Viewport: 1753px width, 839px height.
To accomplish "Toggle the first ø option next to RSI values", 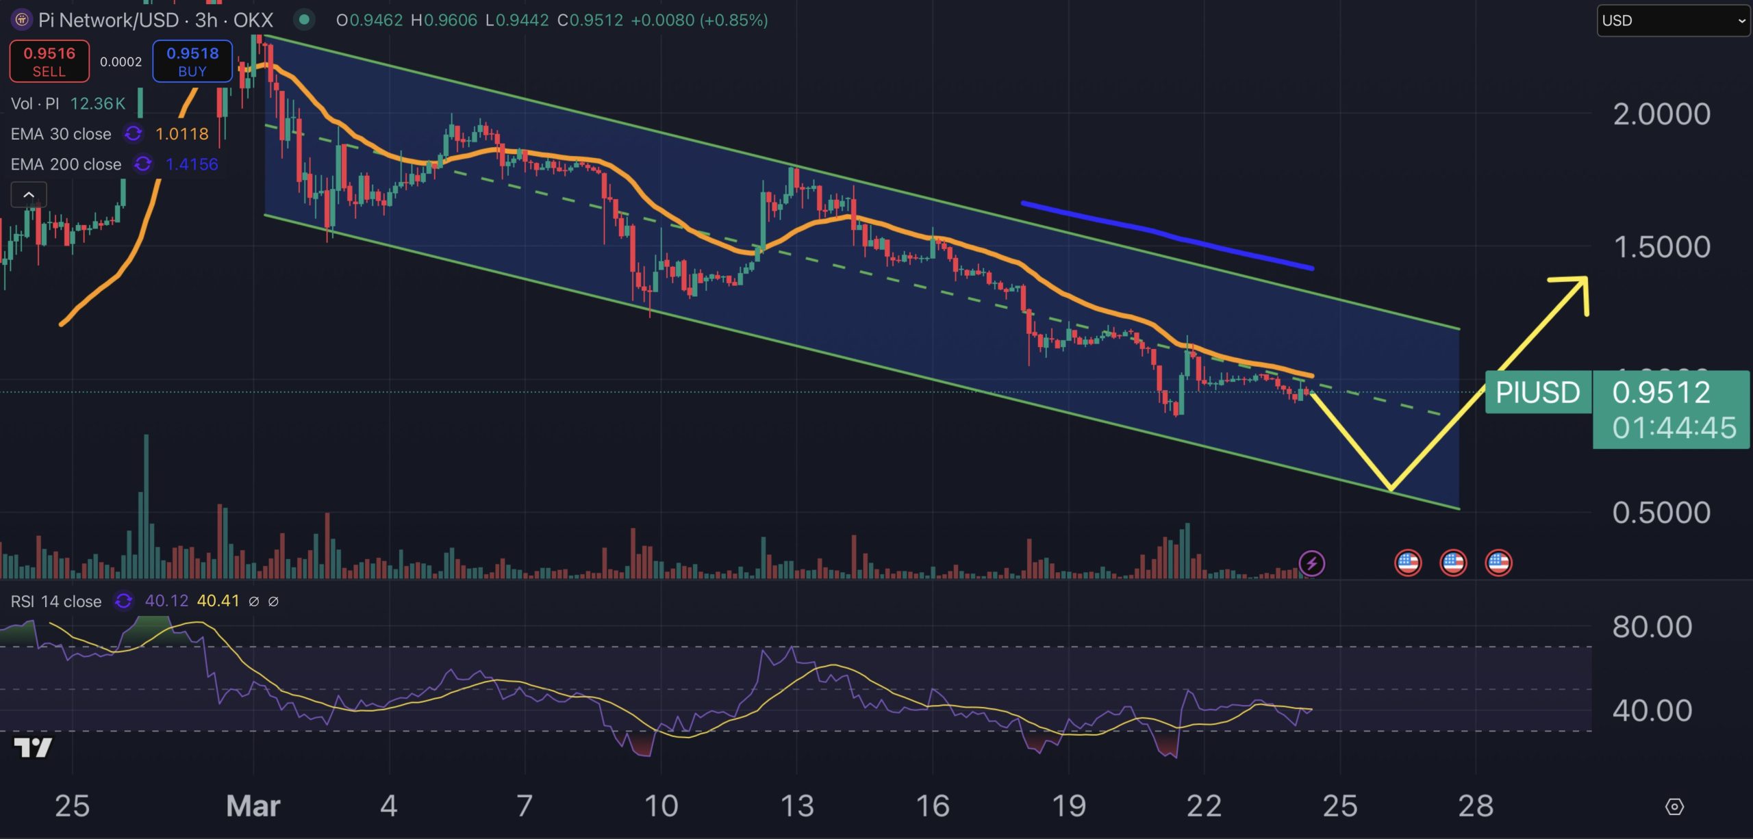I will click(254, 601).
